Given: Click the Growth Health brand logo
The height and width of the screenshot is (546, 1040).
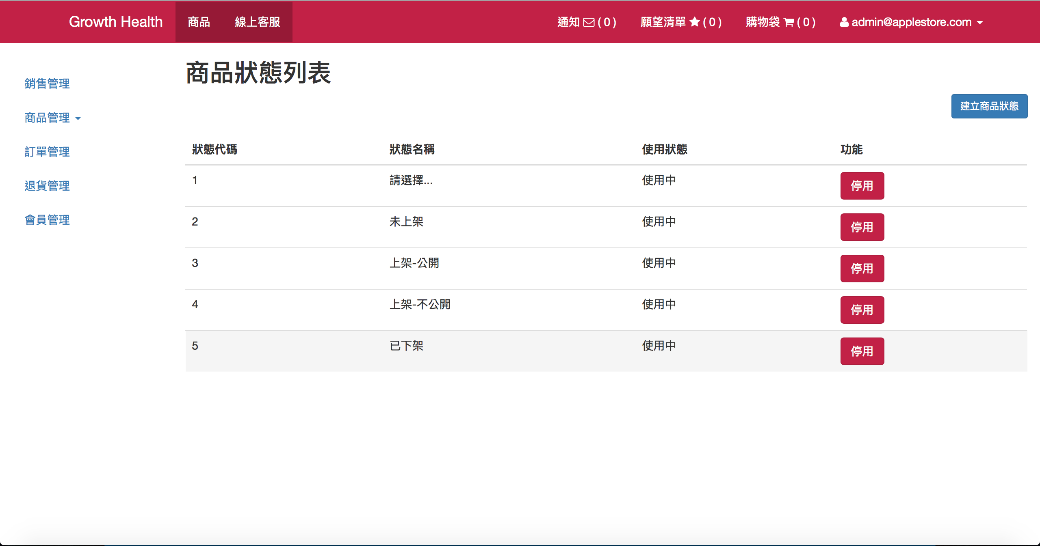Looking at the screenshot, I should click(116, 22).
